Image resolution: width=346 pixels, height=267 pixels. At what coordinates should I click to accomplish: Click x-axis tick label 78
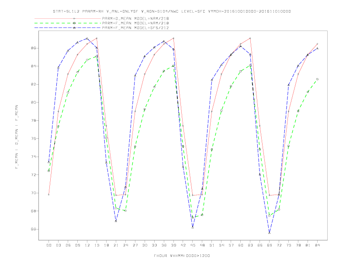298,245
